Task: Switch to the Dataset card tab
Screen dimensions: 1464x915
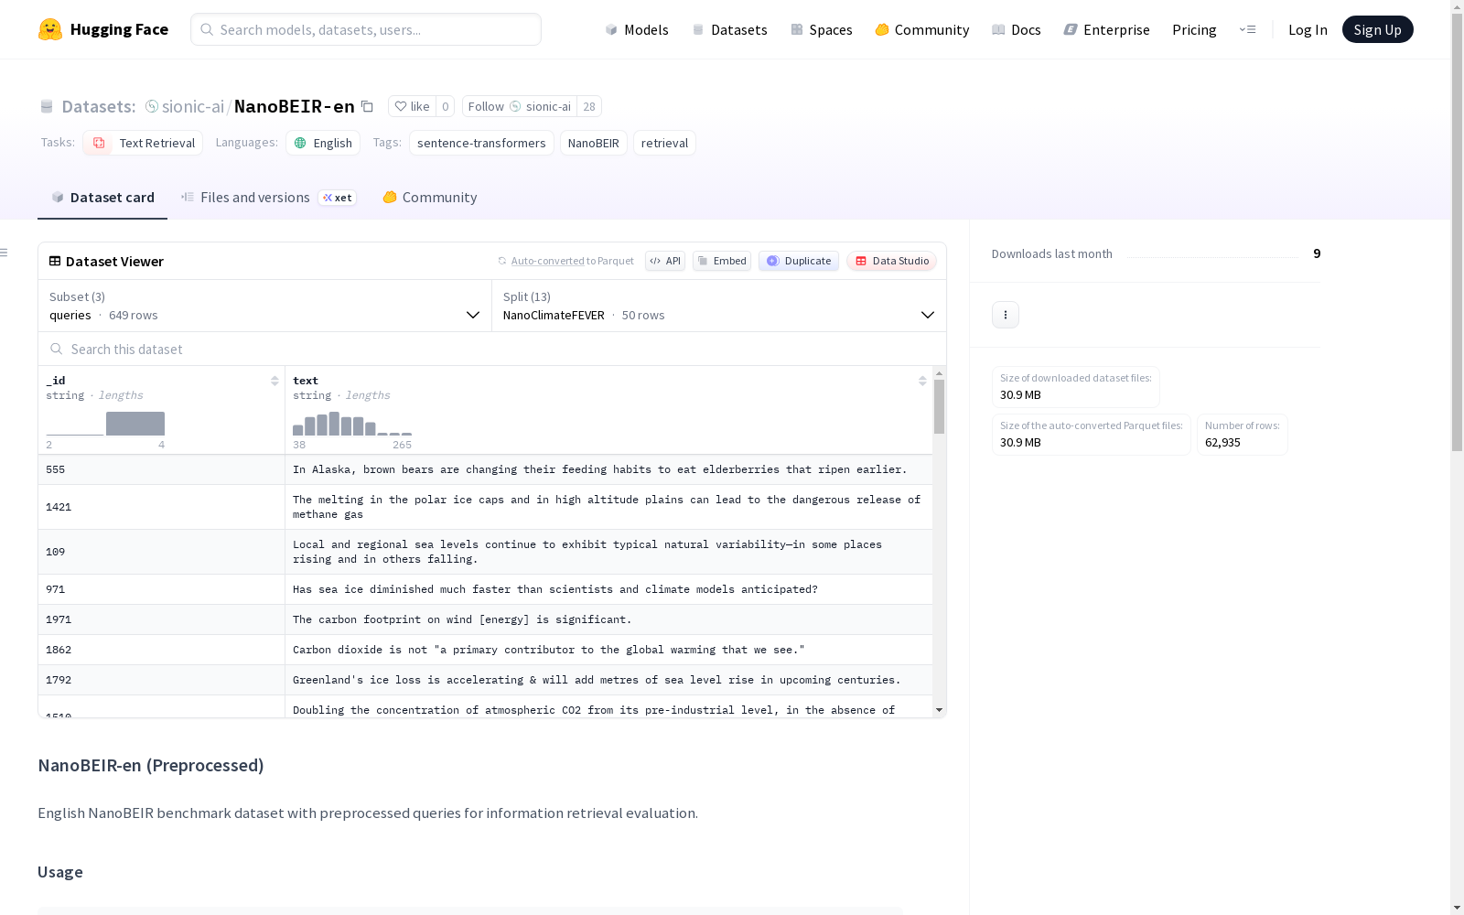Action: pyautogui.click(x=102, y=198)
